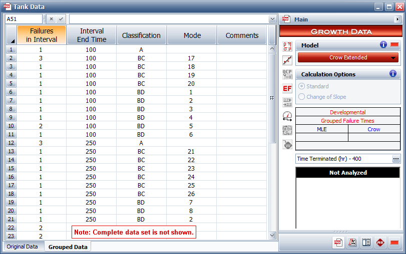The image size is (406, 254).
Task: Expand the formula bar dropdown arrow
Action: 272,19
